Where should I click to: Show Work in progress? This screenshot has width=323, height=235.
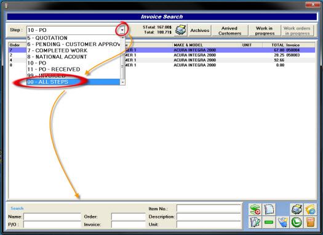[265, 31]
